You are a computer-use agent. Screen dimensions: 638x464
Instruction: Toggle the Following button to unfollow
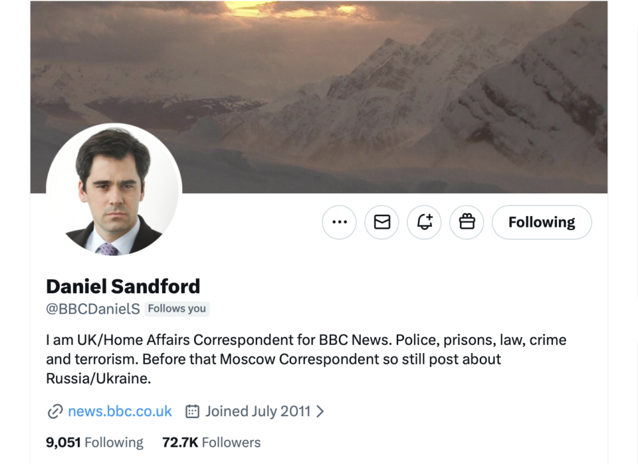(x=542, y=222)
